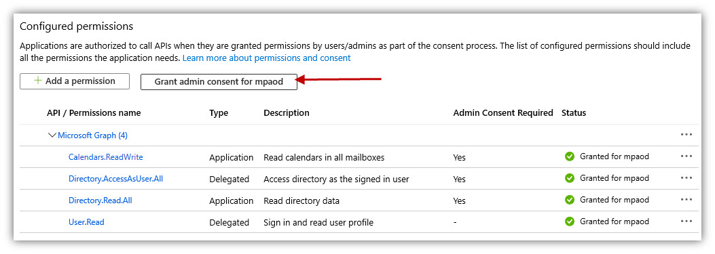Open Directory.Read.All permission
This screenshot has height=254, width=715.
click(x=100, y=200)
